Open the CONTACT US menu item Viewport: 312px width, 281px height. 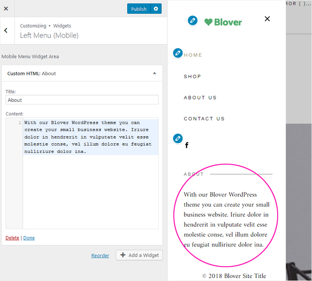click(204, 119)
